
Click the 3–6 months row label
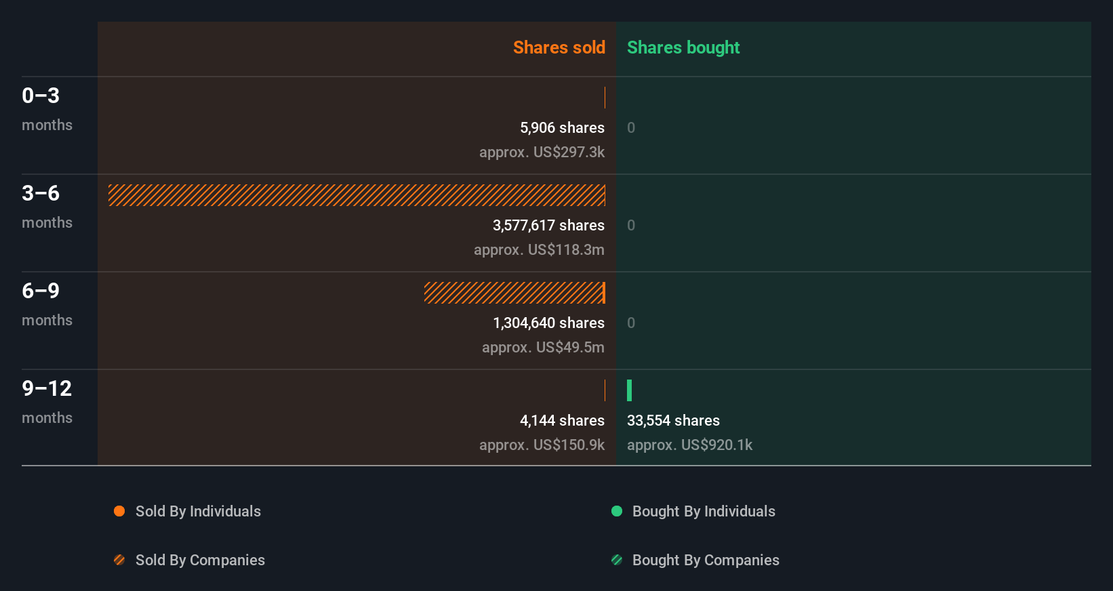47,207
